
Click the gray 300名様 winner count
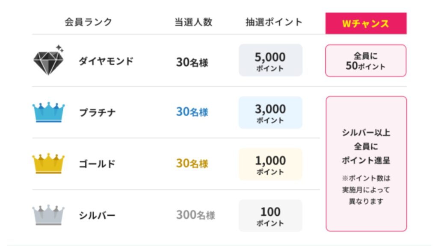(195, 215)
